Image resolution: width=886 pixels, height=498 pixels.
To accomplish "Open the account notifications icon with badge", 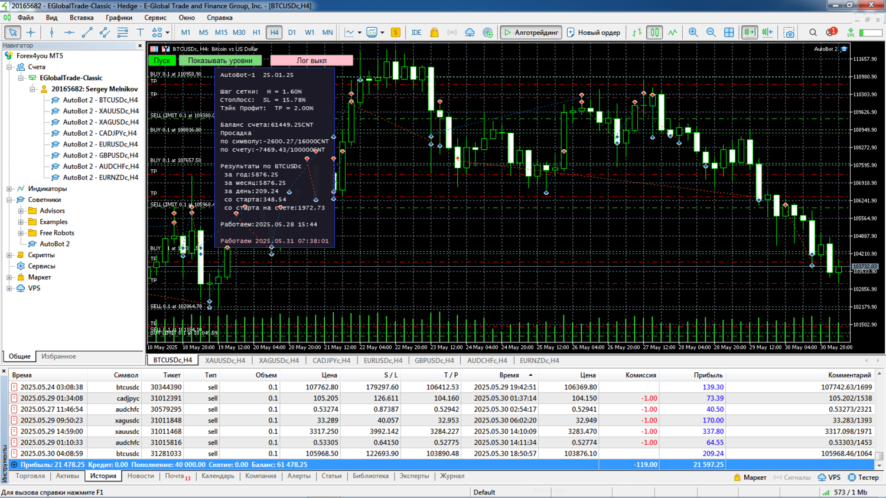I will click(x=831, y=32).
